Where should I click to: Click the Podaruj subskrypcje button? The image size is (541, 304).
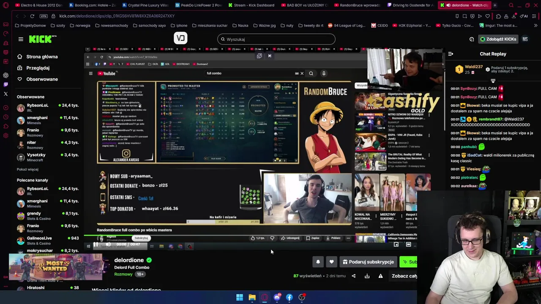point(368,262)
